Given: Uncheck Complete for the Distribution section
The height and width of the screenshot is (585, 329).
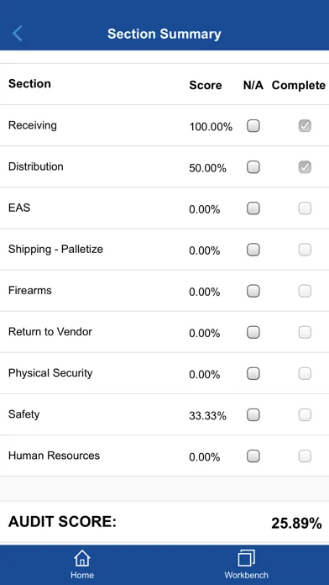Looking at the screenshot, I should (305, 167).
